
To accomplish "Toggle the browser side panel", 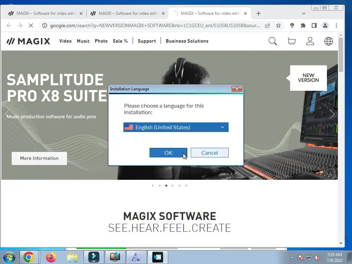I will click(x=314, y=25).
